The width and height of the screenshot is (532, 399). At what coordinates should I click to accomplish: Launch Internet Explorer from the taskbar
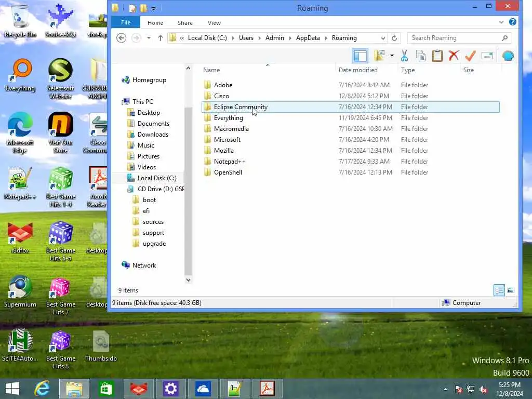[x=42, y=389]
